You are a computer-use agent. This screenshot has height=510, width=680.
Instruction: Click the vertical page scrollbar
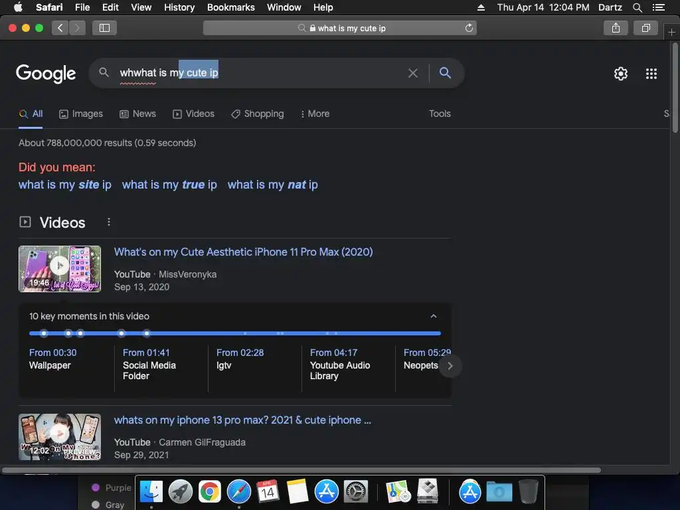(x=675, y=87)
